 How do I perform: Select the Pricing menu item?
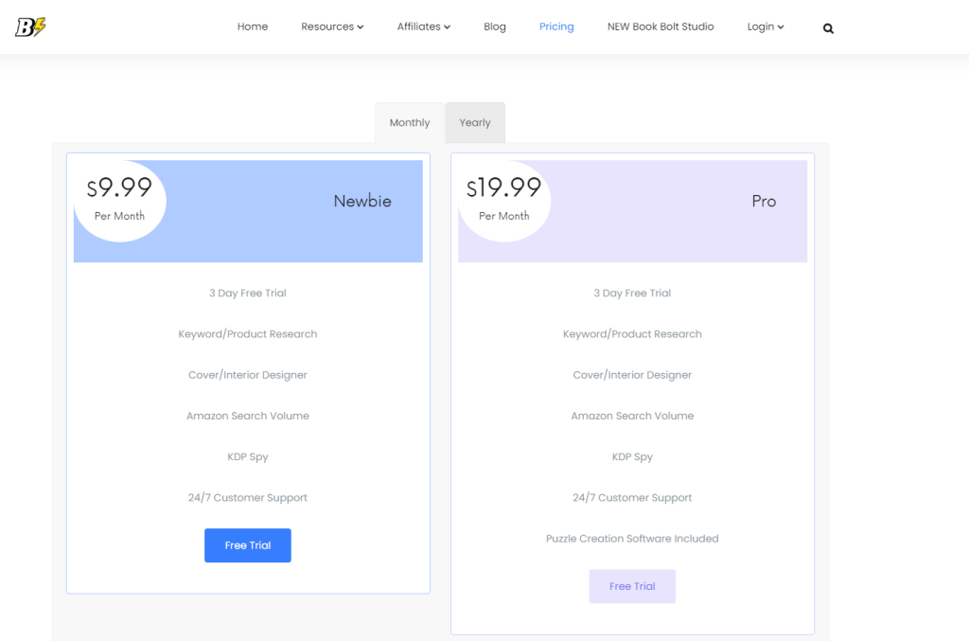point(556,27)
